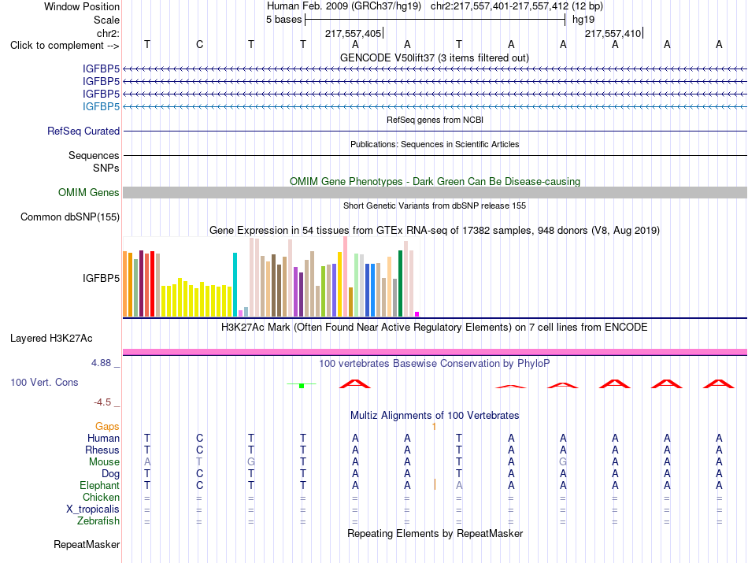Click the 'H3K27Ac Mark' track title
The height and width of the screenshot is (563, 748).
click(434, 328)
